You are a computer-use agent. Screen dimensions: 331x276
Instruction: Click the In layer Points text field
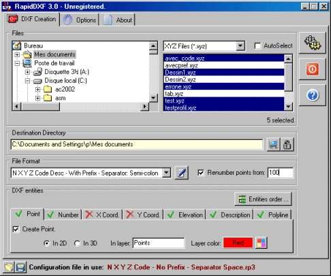point(159,243)
